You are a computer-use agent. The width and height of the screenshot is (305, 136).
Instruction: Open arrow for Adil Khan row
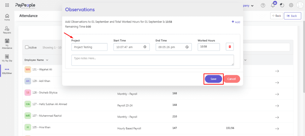(277, 83)
